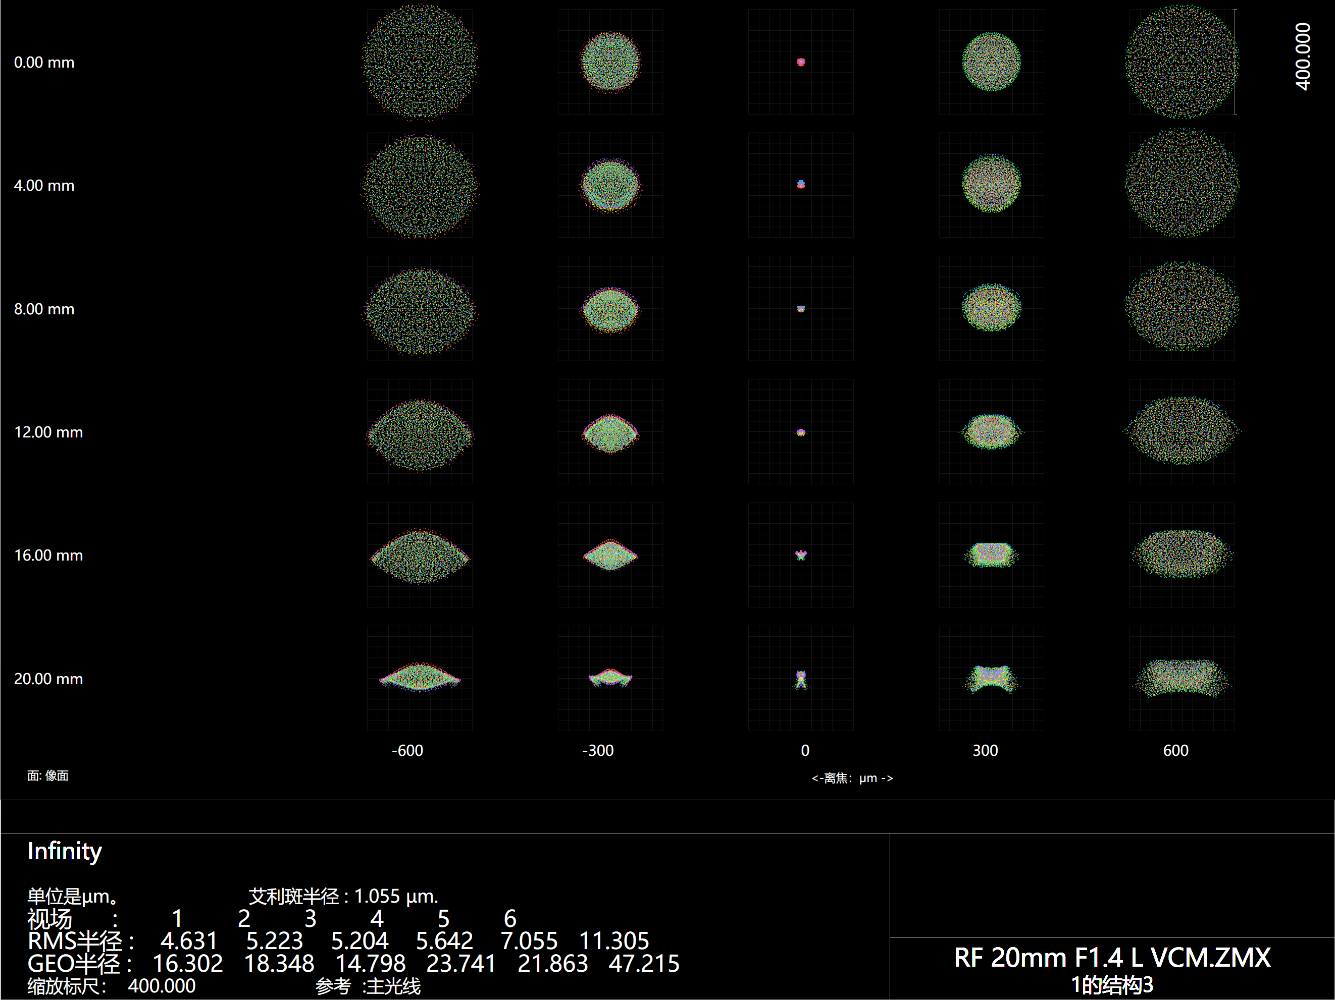The height and width of the screenshot is (1000, 1335).
Task: Click the -600 defocus axis label
Action: [407, 750]
